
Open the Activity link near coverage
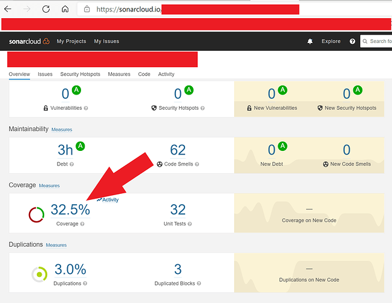108,200
